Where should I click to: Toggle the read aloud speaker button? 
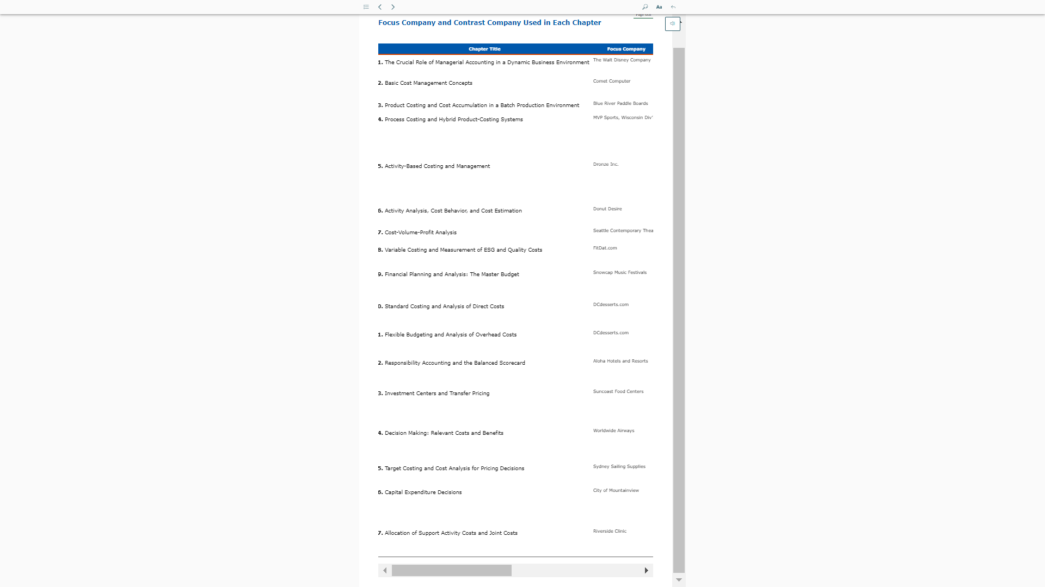pyautogui.click(x=673, y=24)
